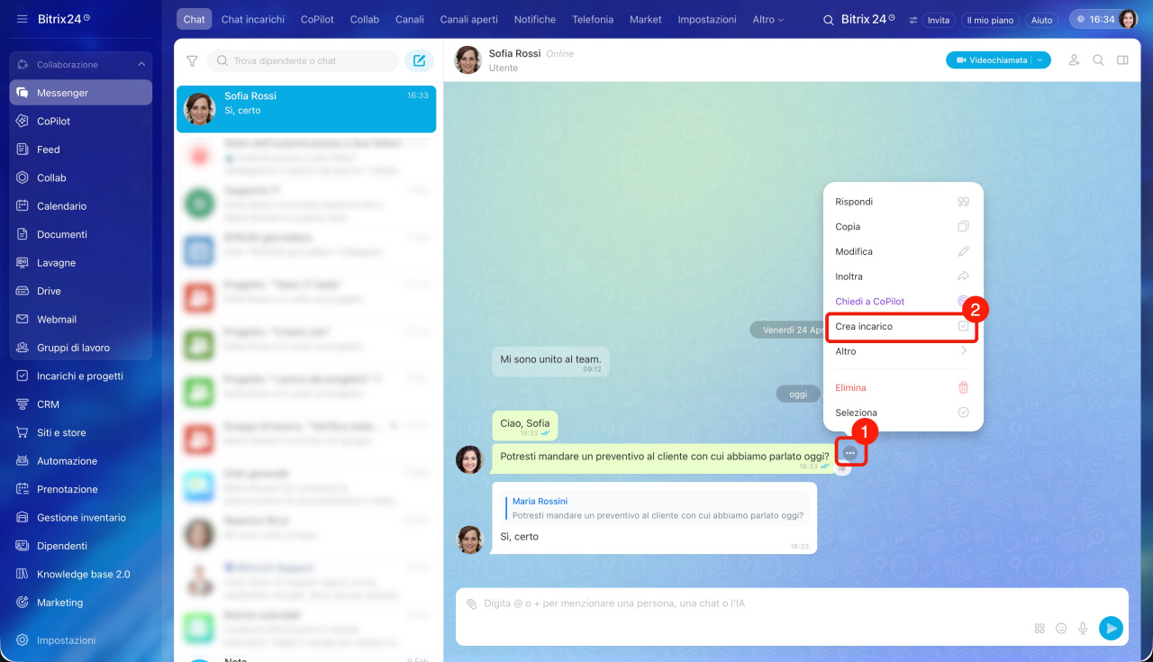Click the add participant icon in chat header

[x=1074, y=60]
